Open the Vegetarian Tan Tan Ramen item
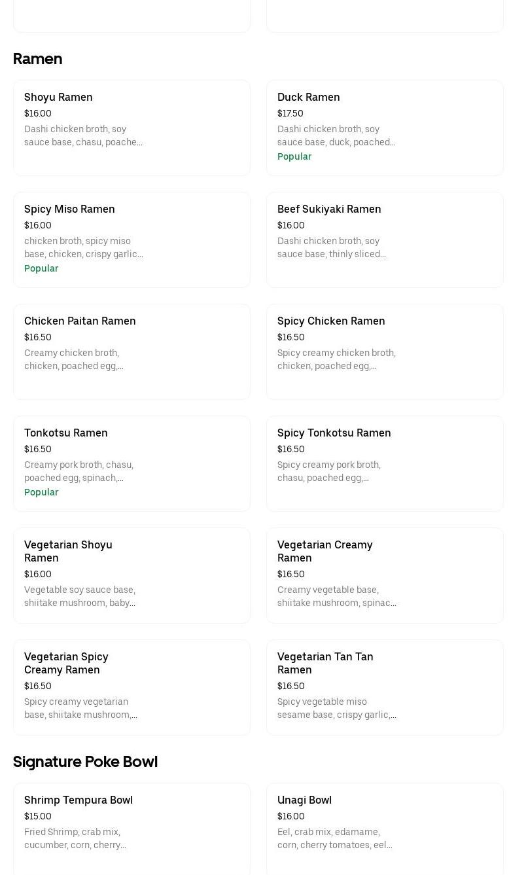The image size is (526, 875). click(x=385, y=687)
